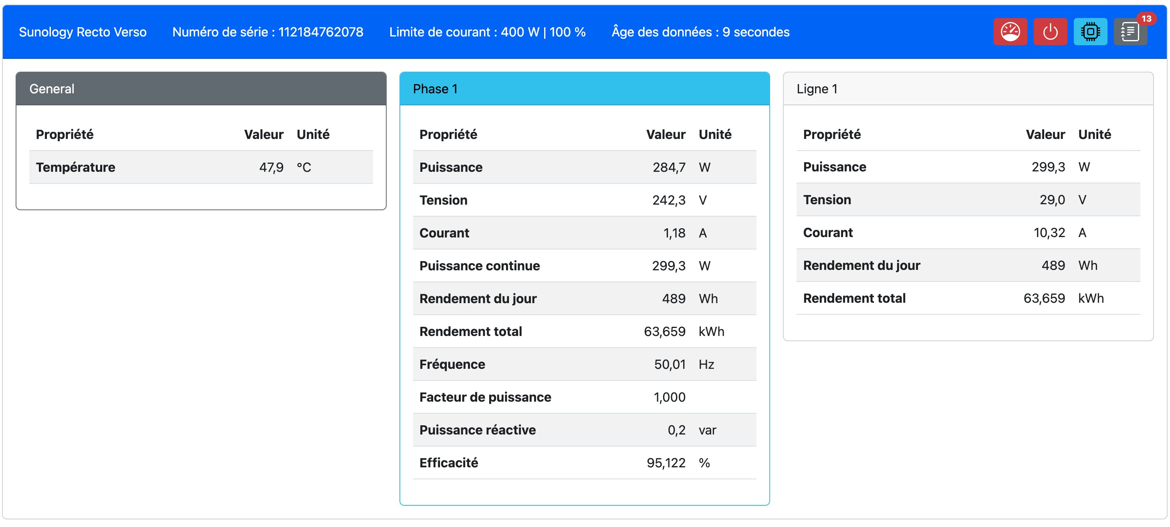Screen dimensions: 1170x527
Task: Select Phase 1 voltage value 242,3
Action: tap(669, 200)
